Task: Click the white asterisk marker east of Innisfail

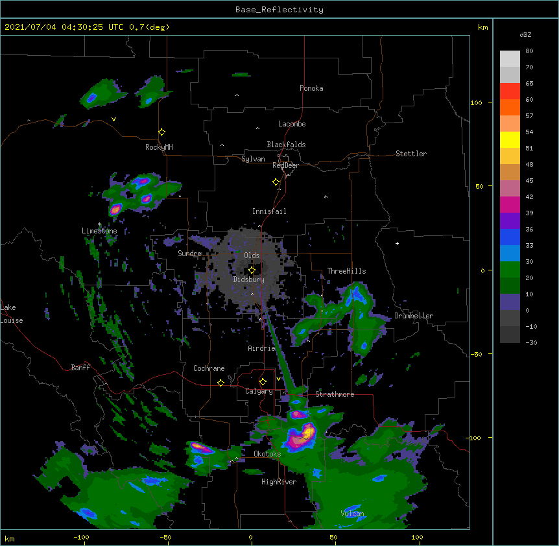Action: click(x=326, y=196)
